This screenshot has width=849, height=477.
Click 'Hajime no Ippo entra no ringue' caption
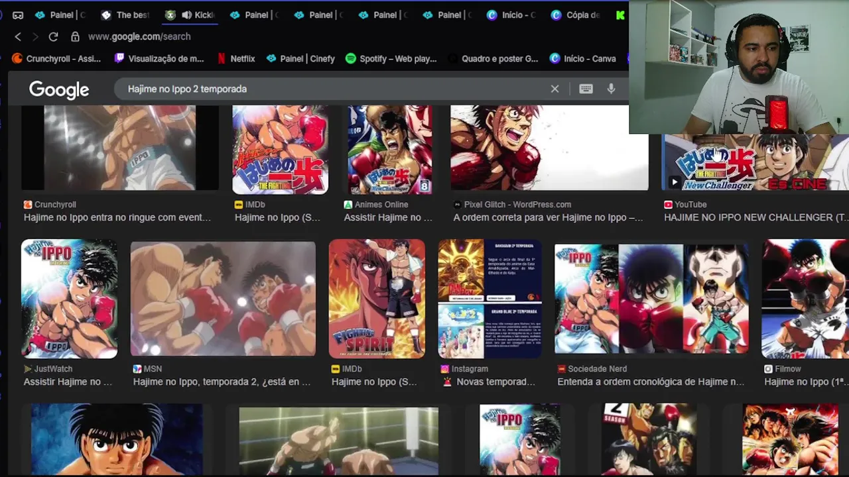(x=117, y=217)
